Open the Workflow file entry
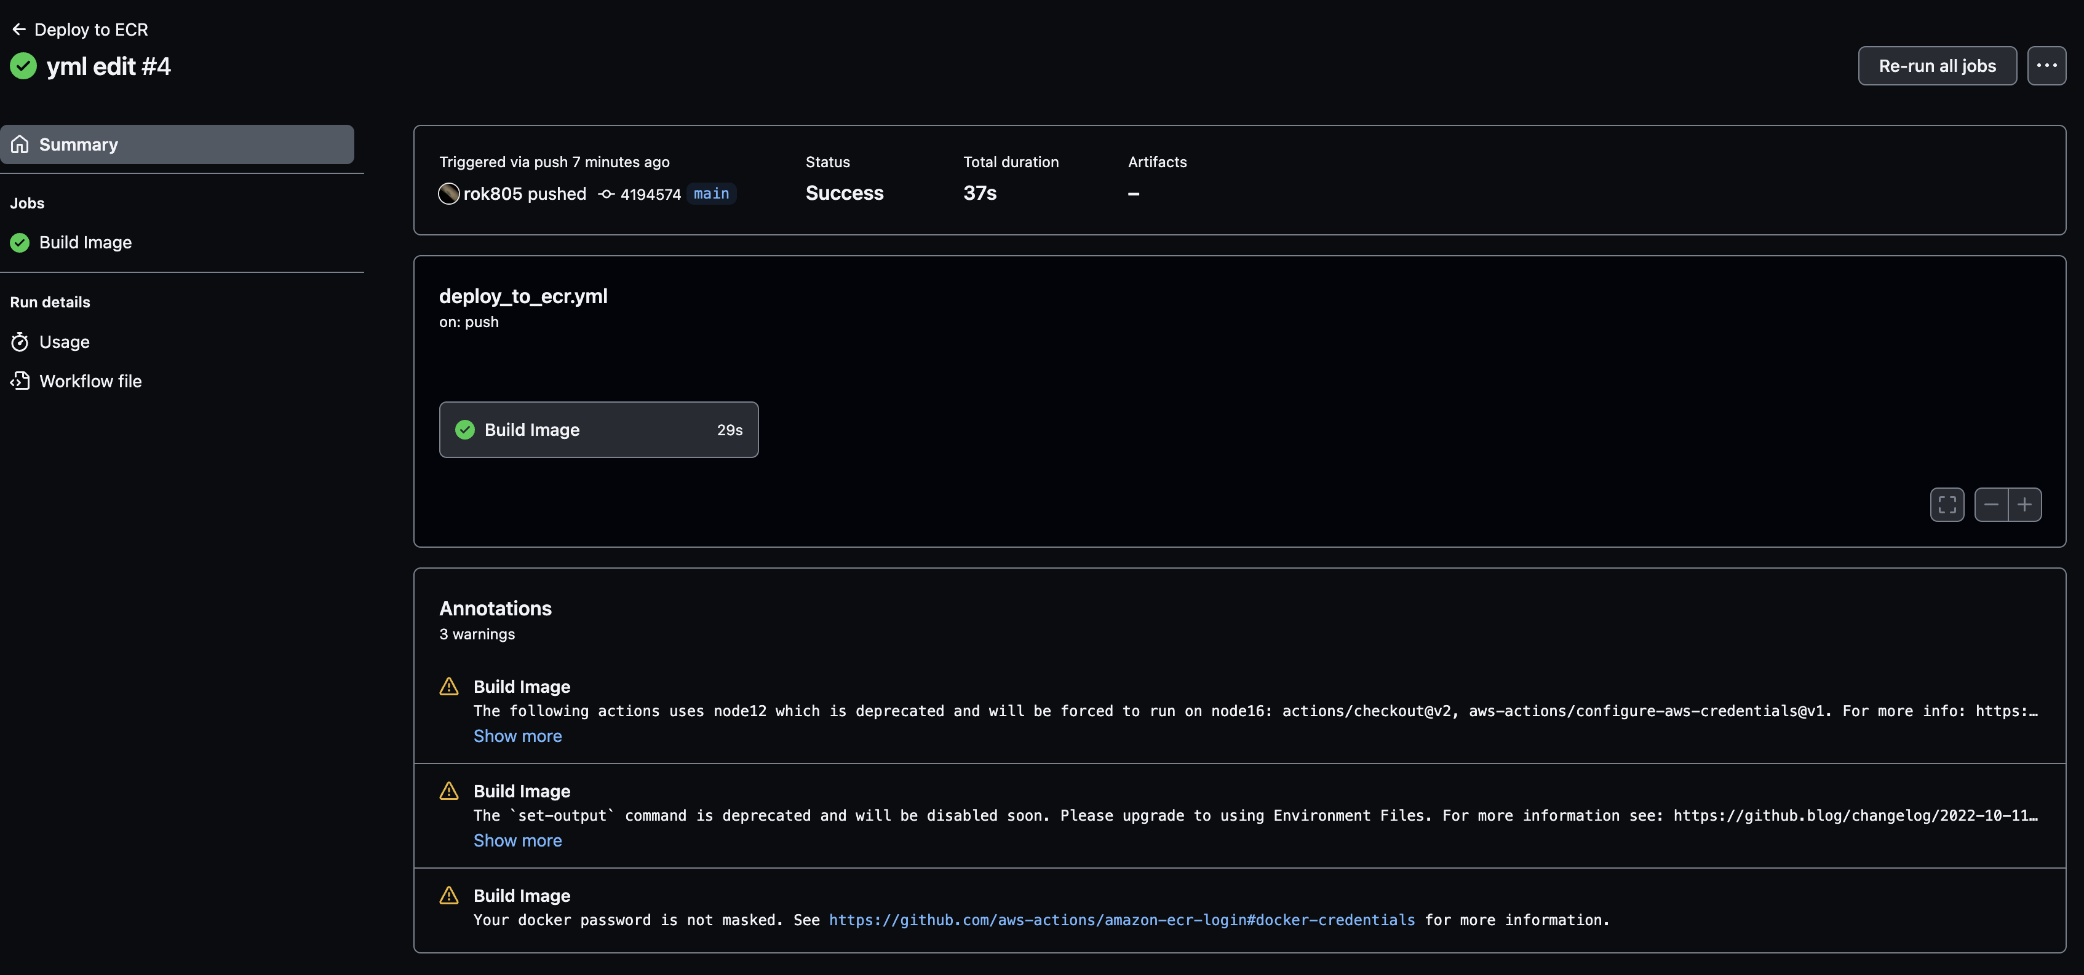 [x=90, y=382]
